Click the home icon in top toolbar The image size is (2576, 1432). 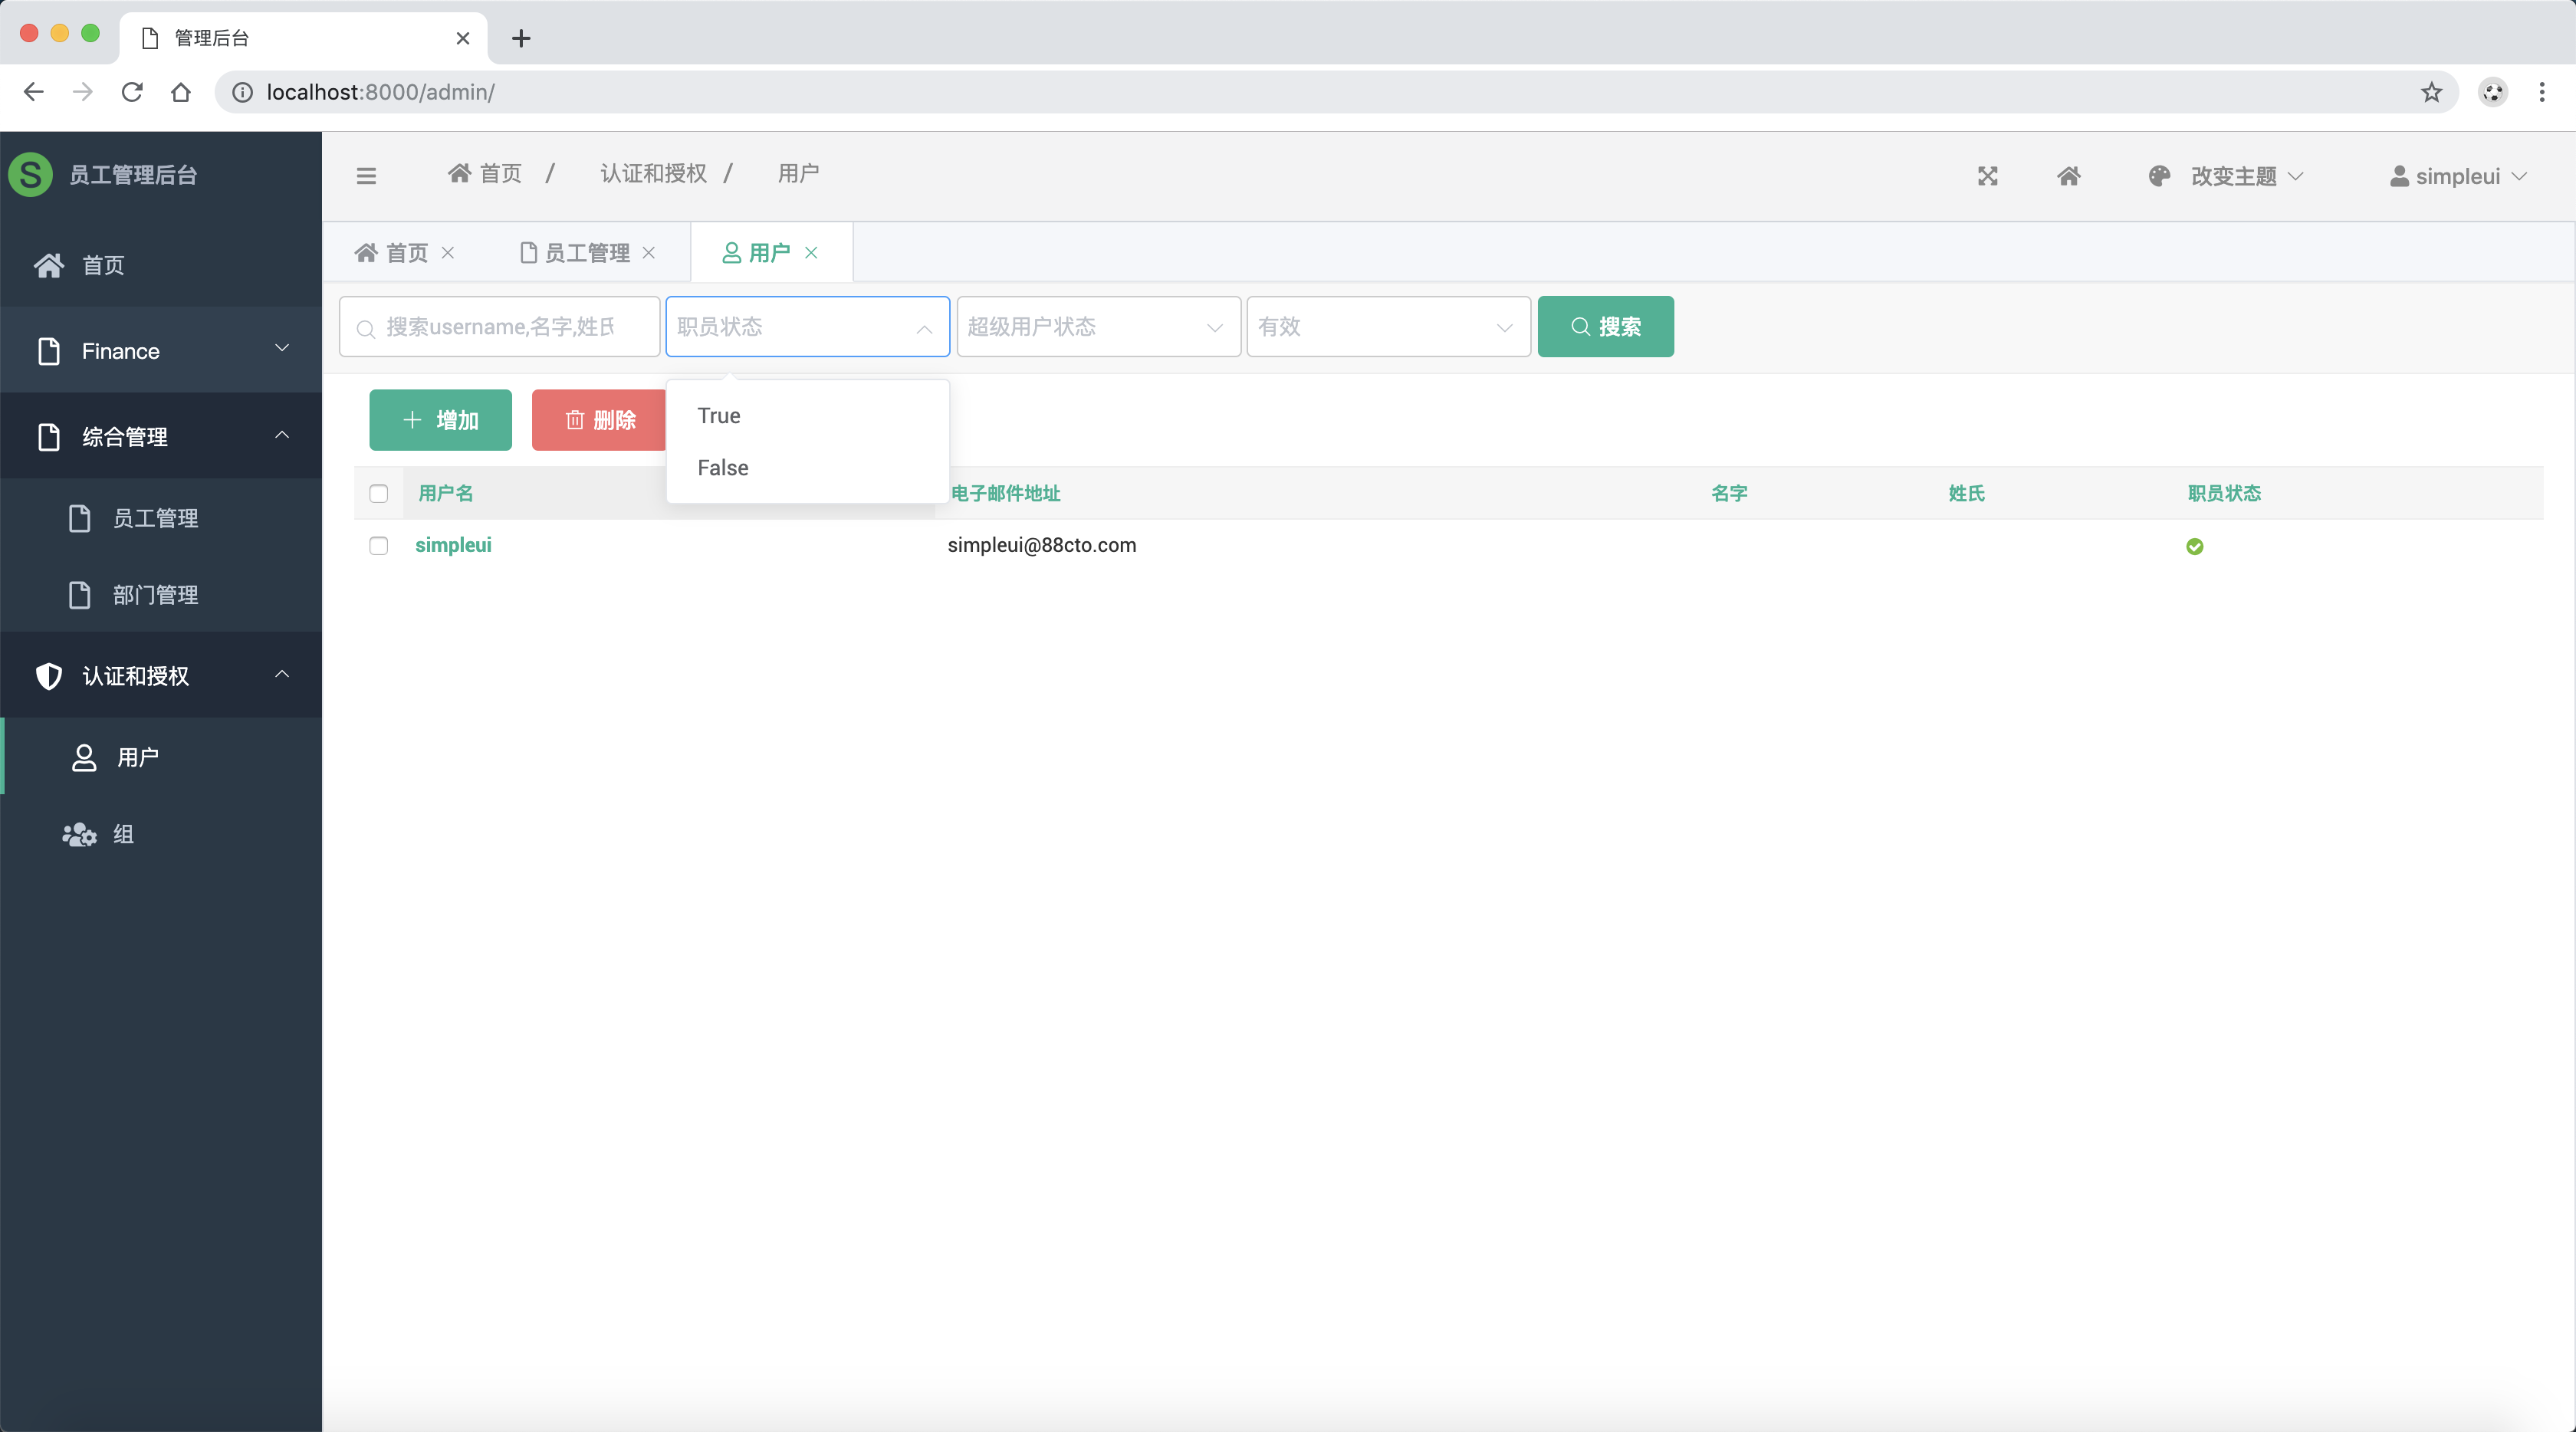[2069, 176]
